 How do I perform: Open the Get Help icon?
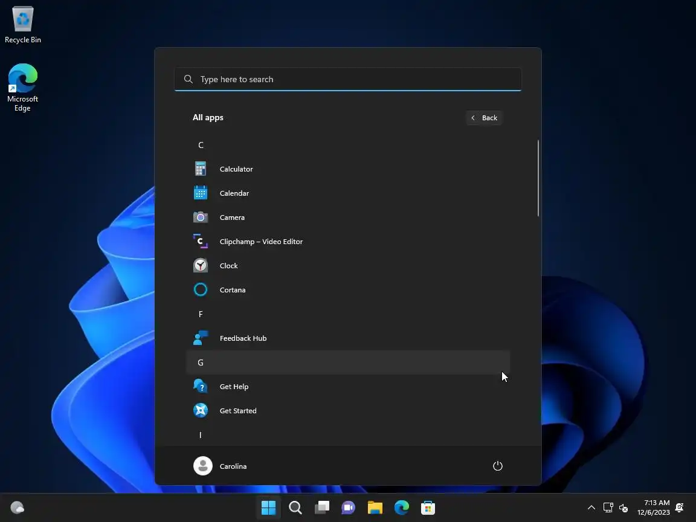point(200,386)
